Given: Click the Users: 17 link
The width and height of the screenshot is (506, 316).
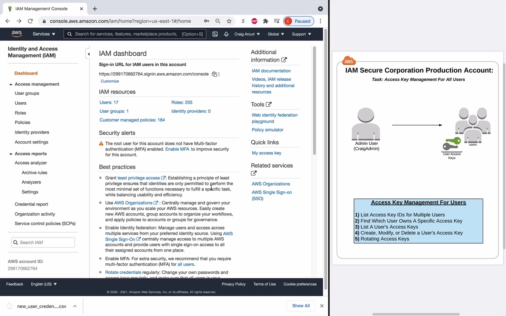Looking at the screenshot, I should 109,102.
